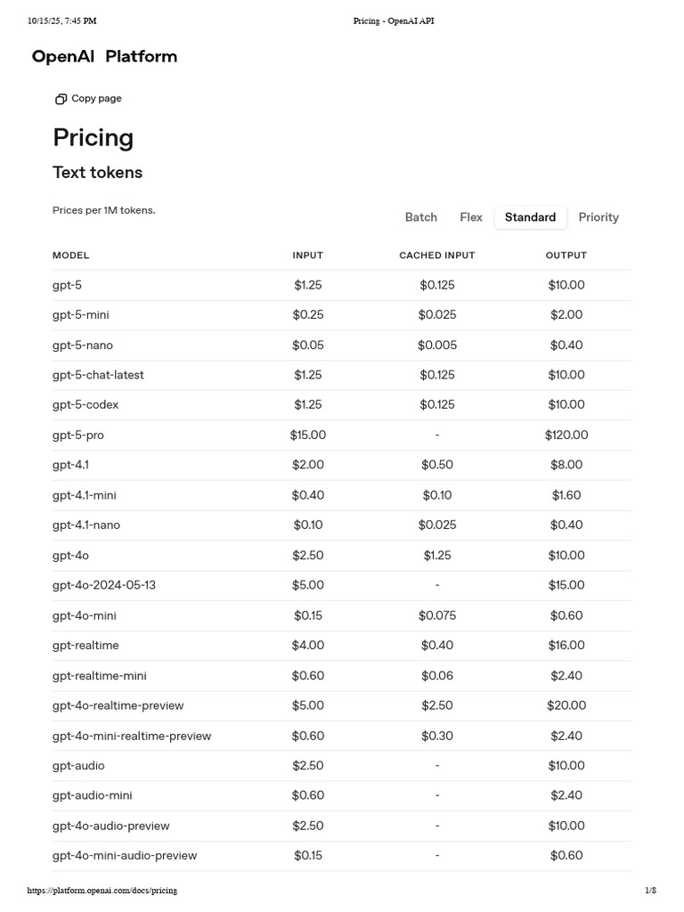Viewport: 684px width, 912px height.
Task: Click the OpenAI Platform logo
Action: pos(104,57)
